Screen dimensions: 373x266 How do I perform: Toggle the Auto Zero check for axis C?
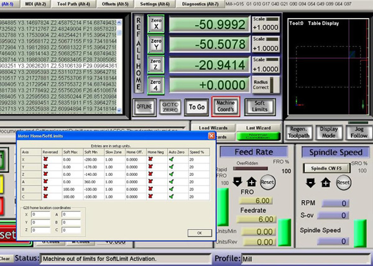click(171, 196)
